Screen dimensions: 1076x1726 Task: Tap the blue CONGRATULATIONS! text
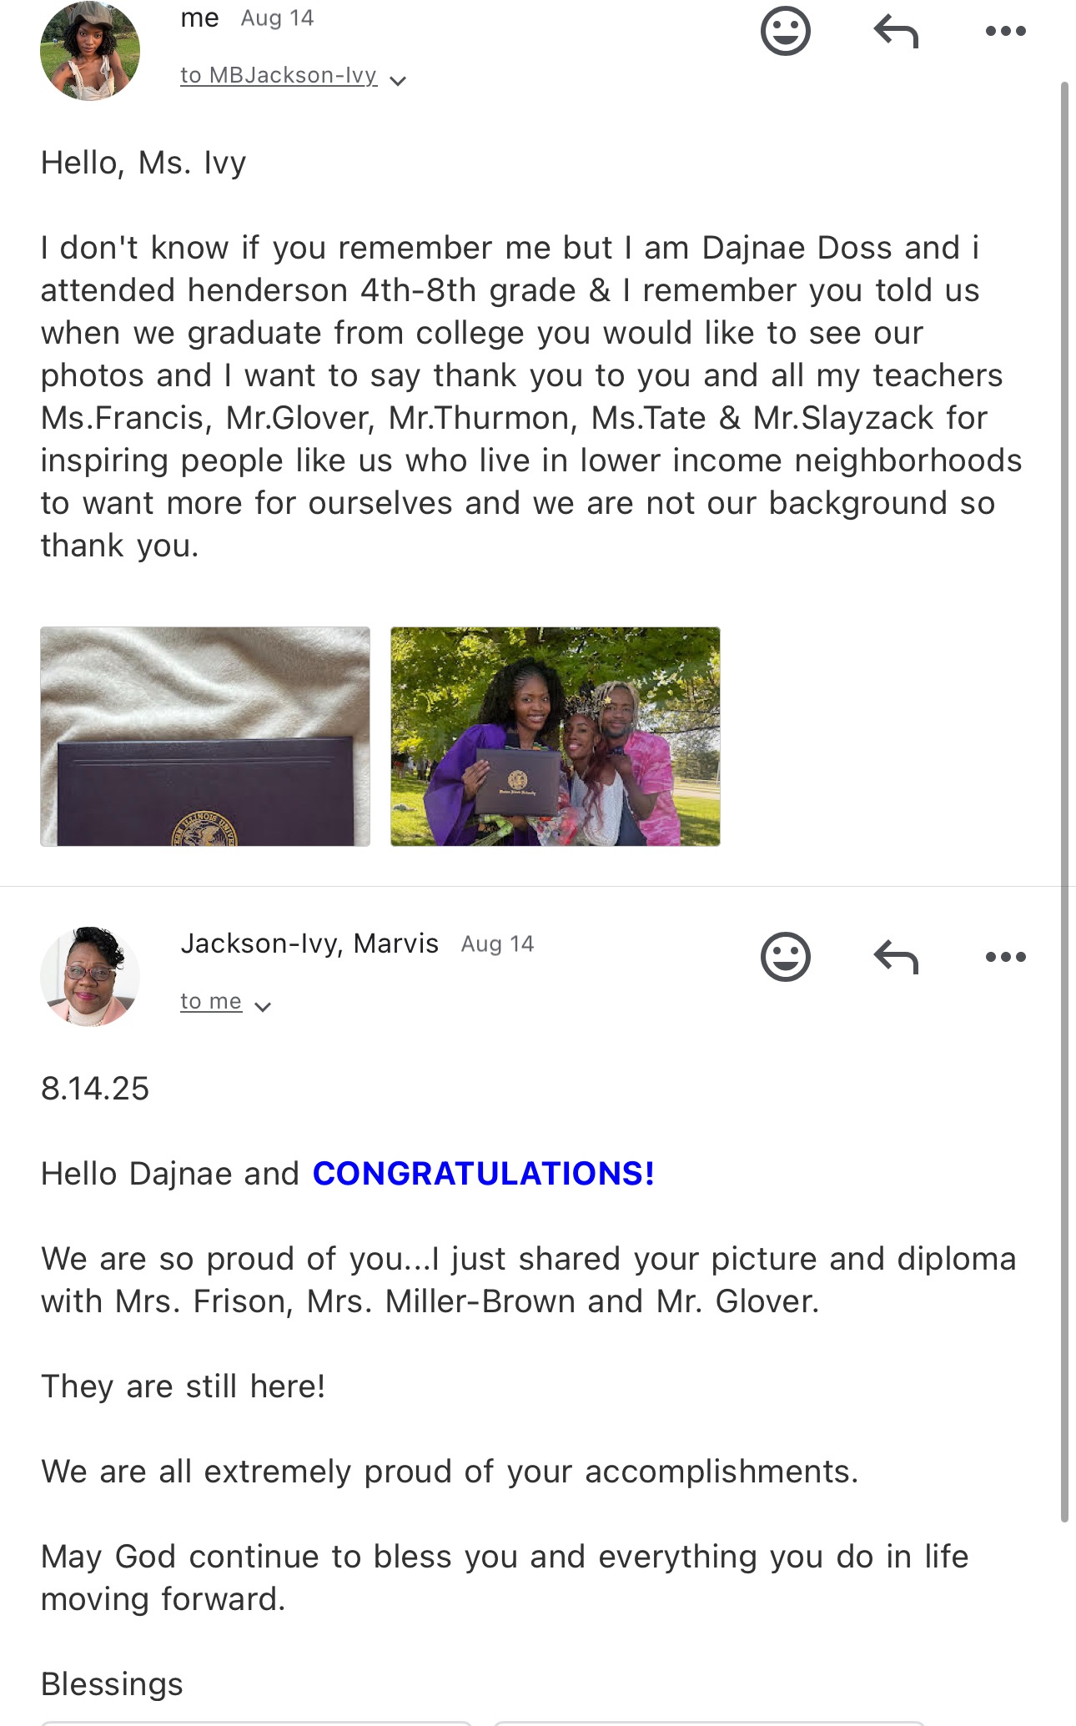[483, 1174]
